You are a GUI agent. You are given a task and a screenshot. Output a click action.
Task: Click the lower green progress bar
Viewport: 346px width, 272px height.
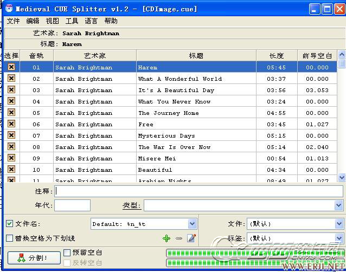click(255, 263)
